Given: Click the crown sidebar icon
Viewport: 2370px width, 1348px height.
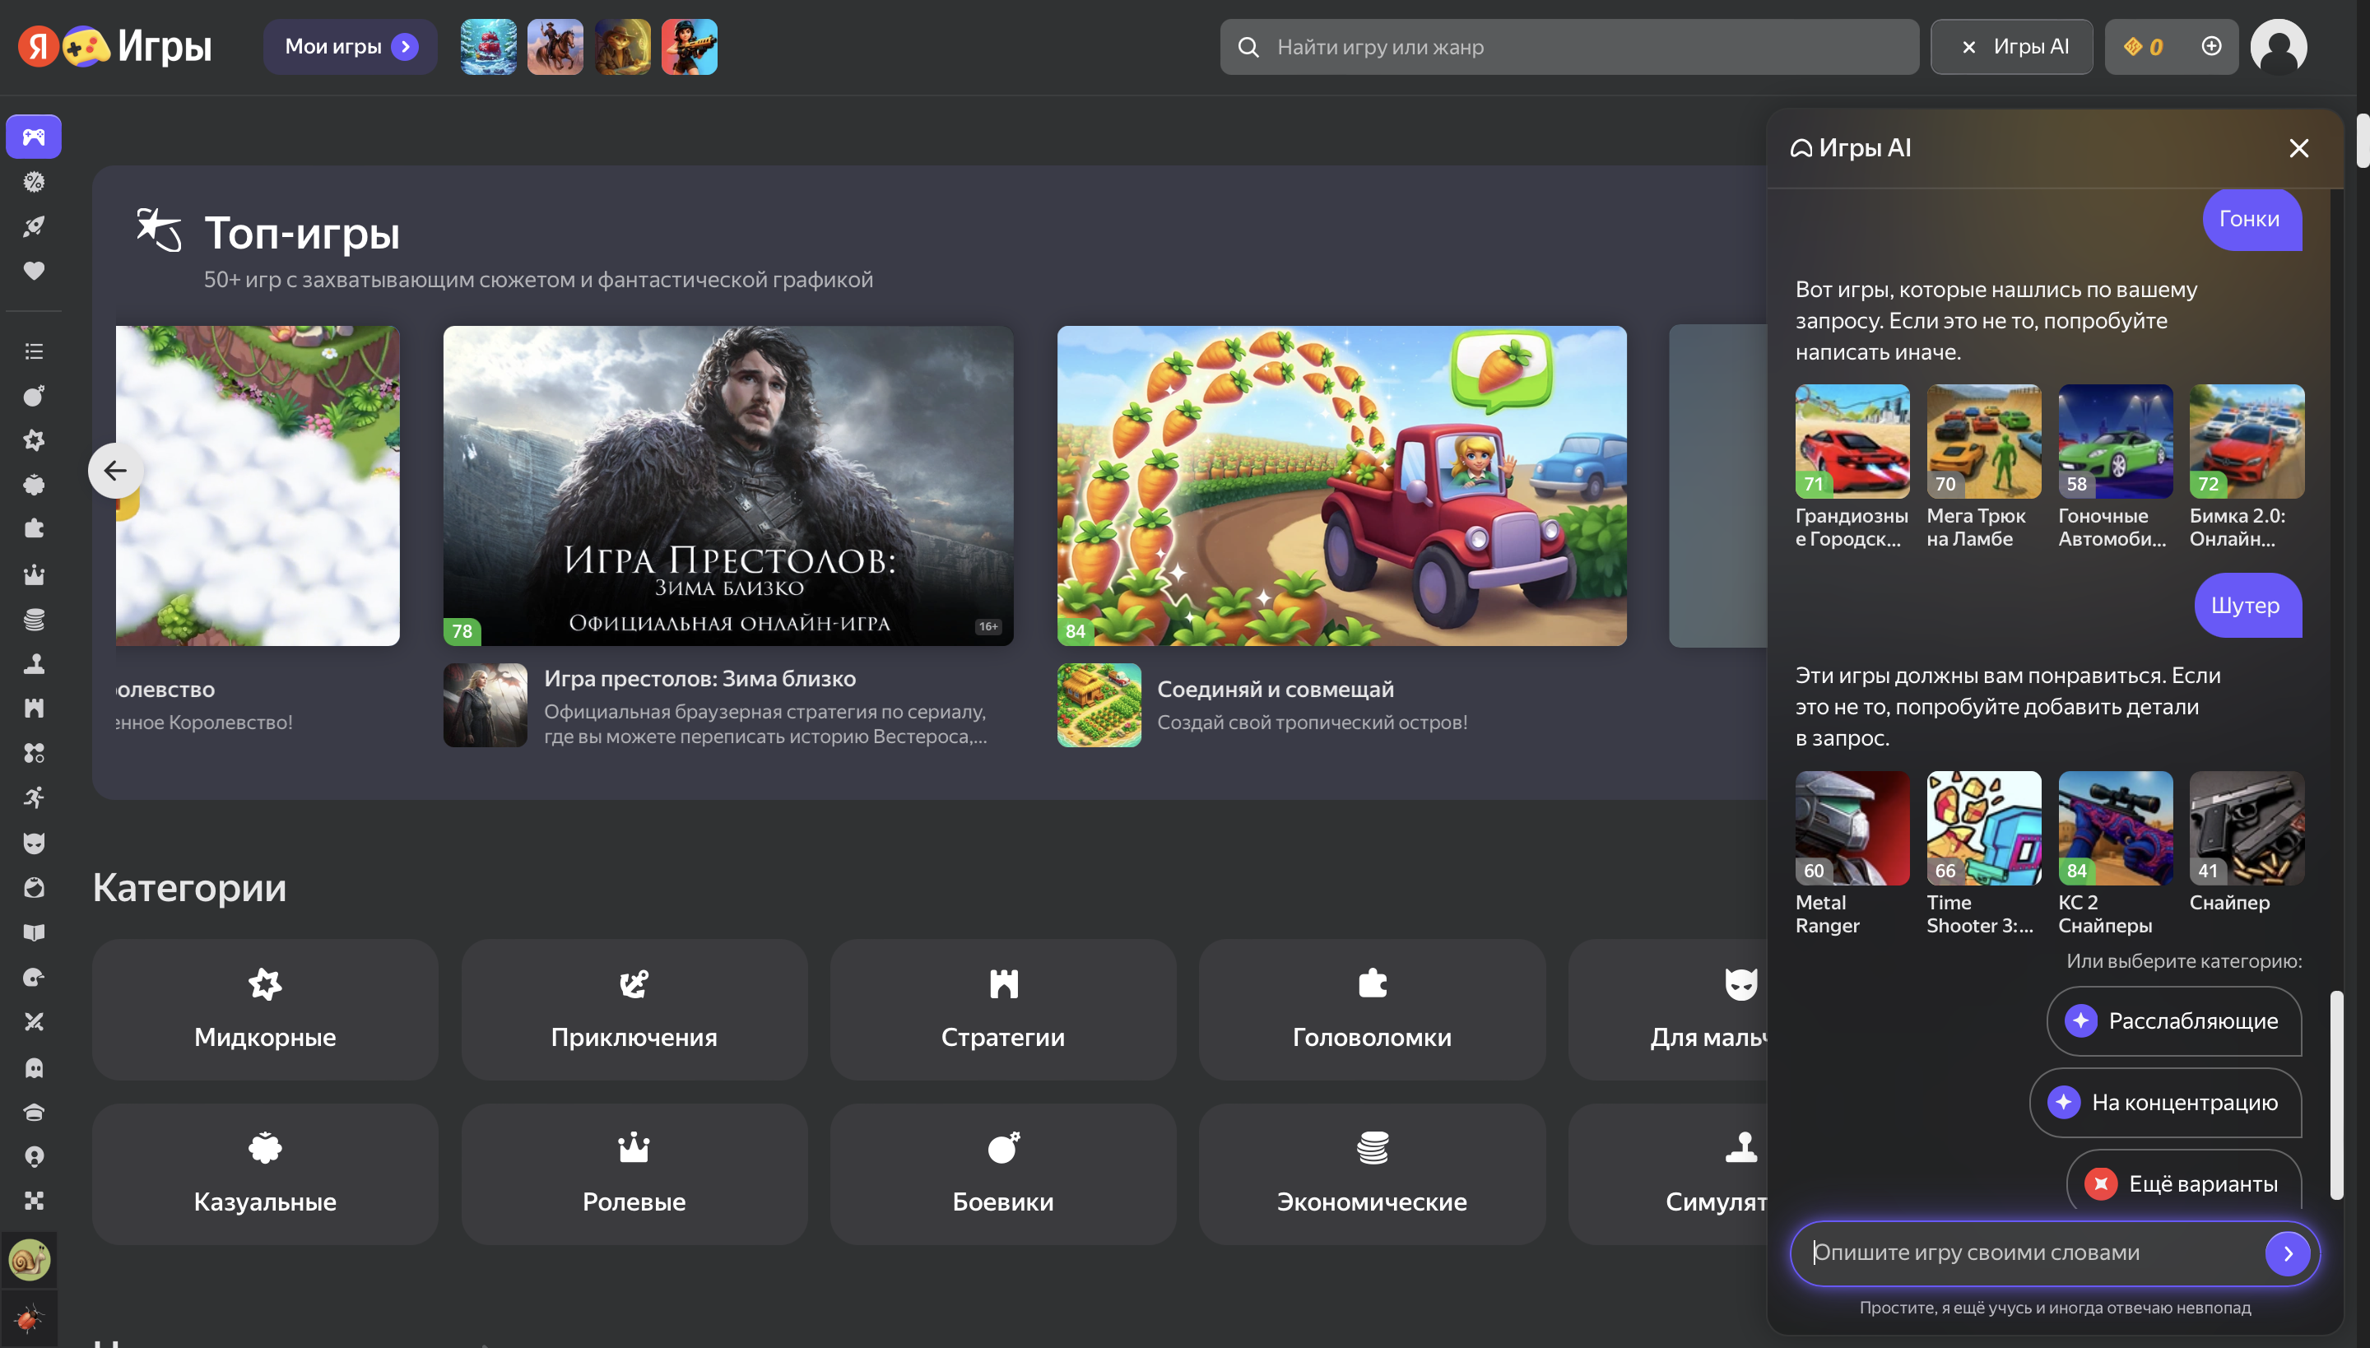Looking at the screenshot, I should point(35,574).
